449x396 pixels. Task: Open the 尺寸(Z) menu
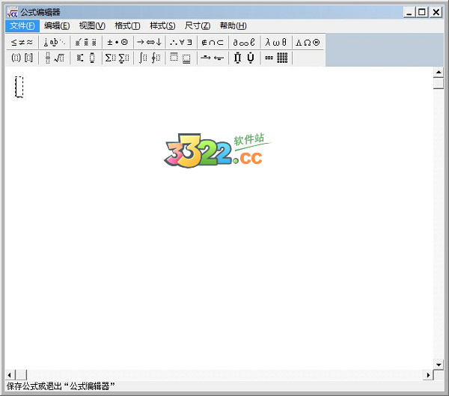(198, 26)
